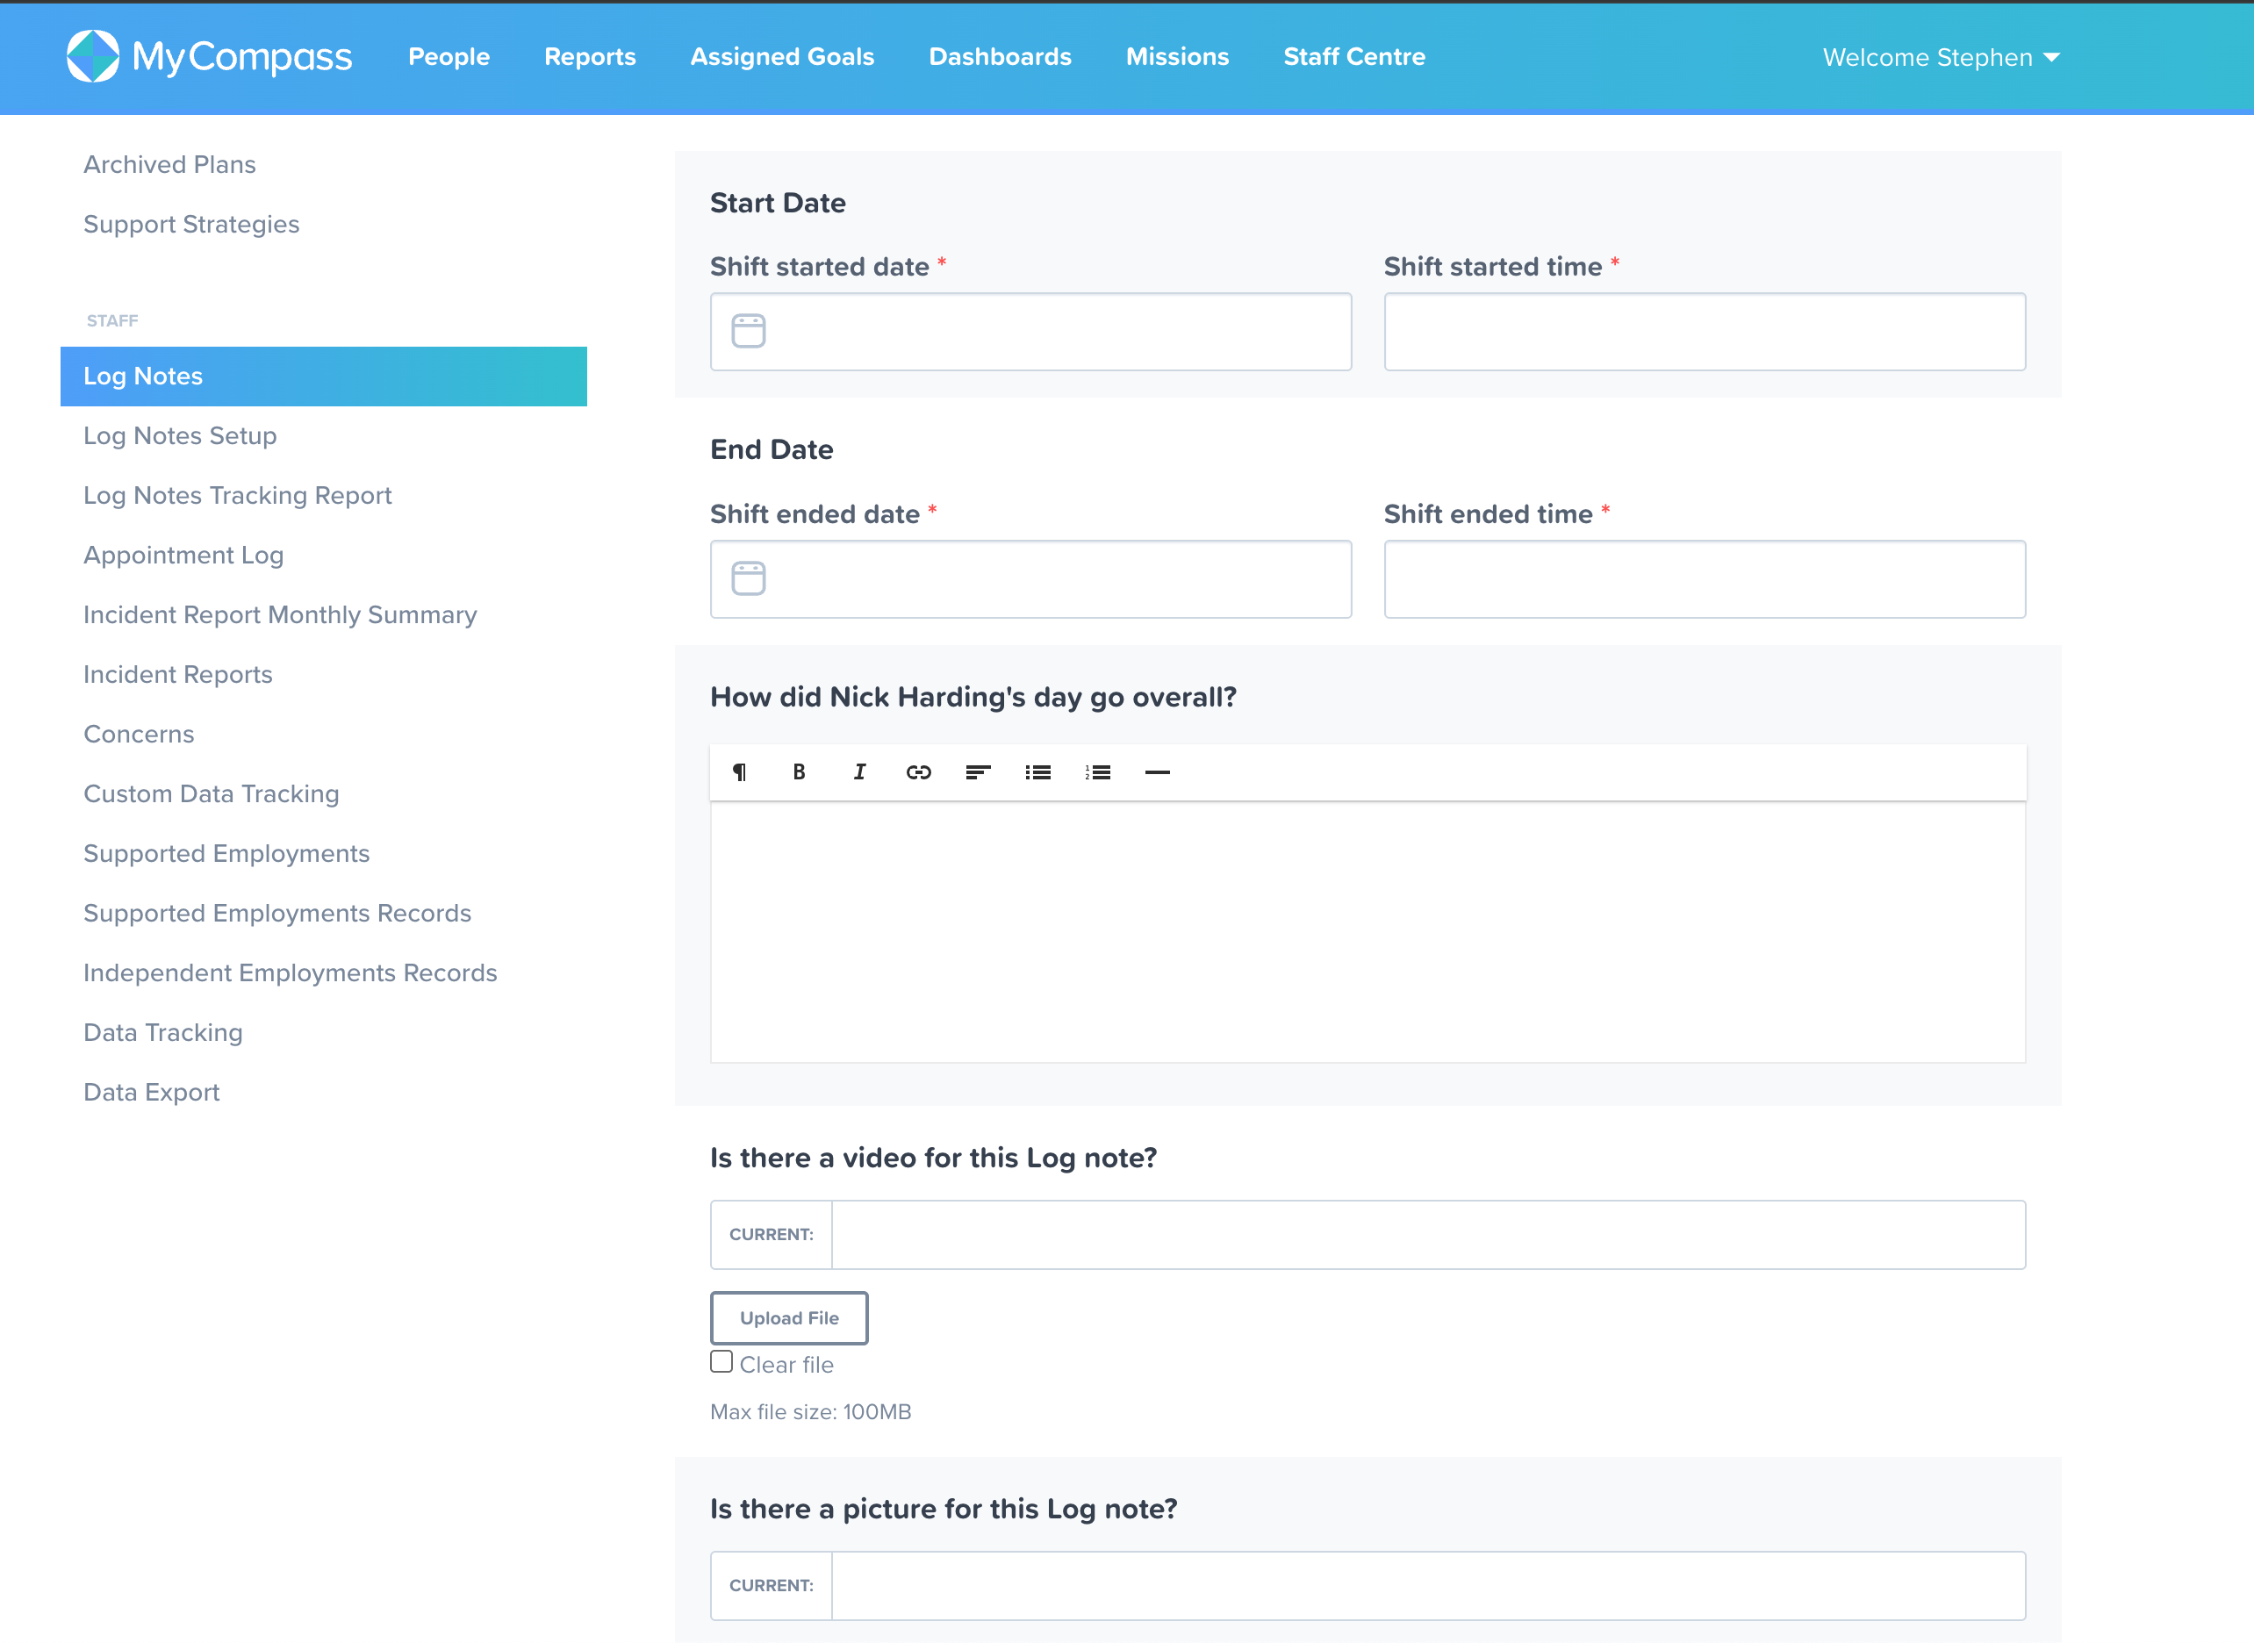The height and width of the screenshot is (1643, 2254).
Task: Click the Shift started date field
Action: point(1030,331)
